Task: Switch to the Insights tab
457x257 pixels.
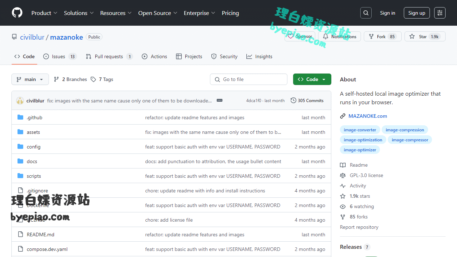Action: coord(259,56)
